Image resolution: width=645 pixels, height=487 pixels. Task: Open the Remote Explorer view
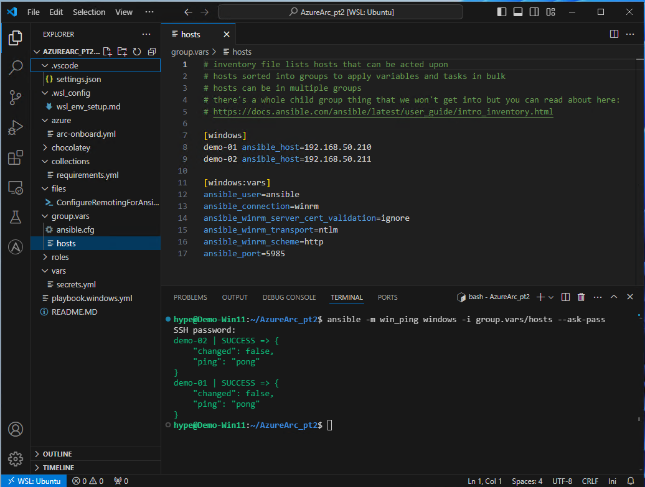click(x=16, y=188)
